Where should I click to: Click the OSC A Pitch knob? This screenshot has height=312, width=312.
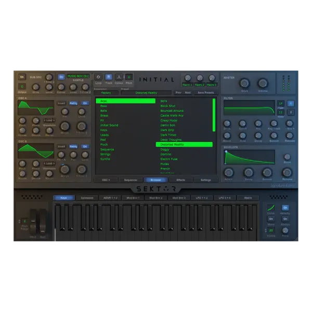click(22, 121)
